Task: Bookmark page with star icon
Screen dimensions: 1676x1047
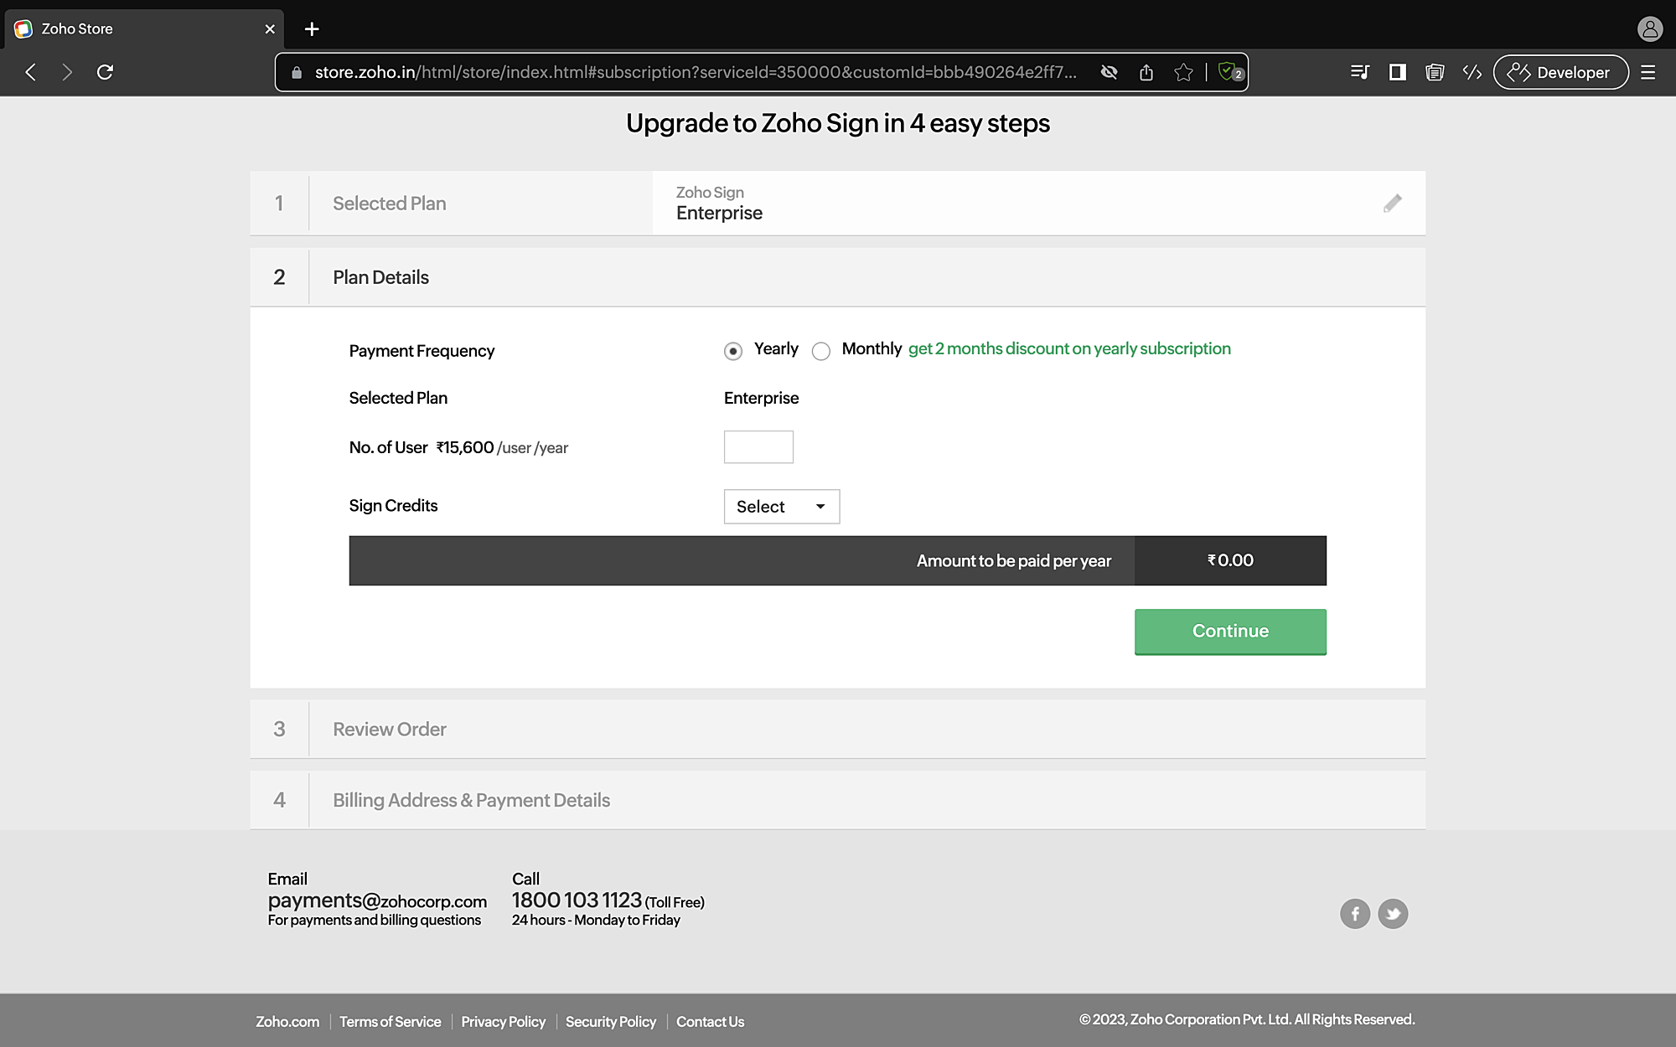Action: [1183, 72]
